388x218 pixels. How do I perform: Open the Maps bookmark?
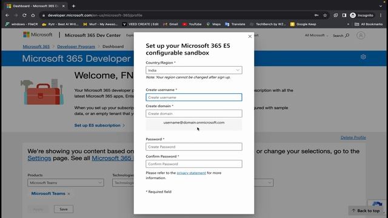(x=213, y=24)
